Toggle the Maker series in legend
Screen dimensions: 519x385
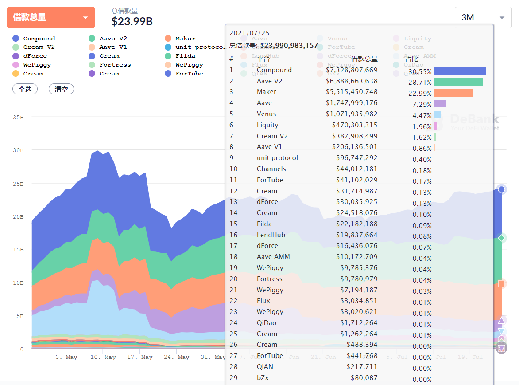180,39
